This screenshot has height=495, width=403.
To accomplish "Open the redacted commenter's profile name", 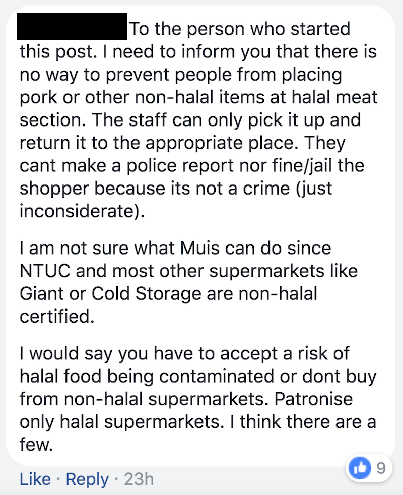I will click(x=72, y=26).
